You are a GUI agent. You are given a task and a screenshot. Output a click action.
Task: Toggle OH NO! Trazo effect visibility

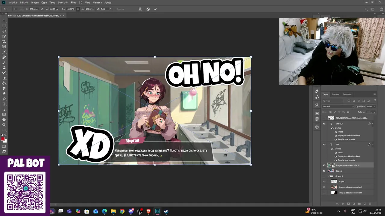click(336, 132)
